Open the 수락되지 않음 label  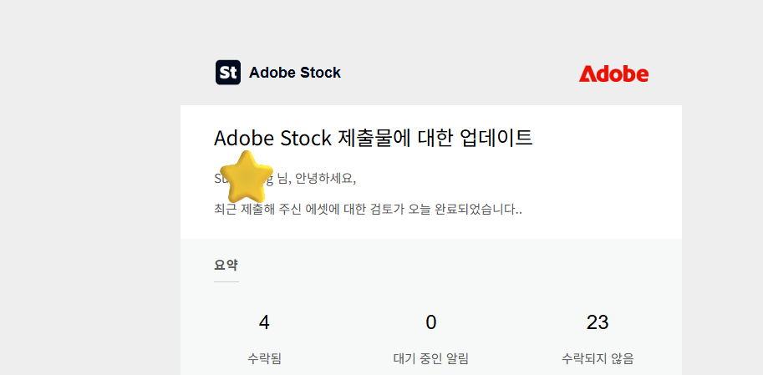[598, 359]
